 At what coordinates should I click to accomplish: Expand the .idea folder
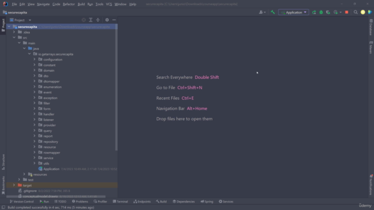(x=14, y=32)
